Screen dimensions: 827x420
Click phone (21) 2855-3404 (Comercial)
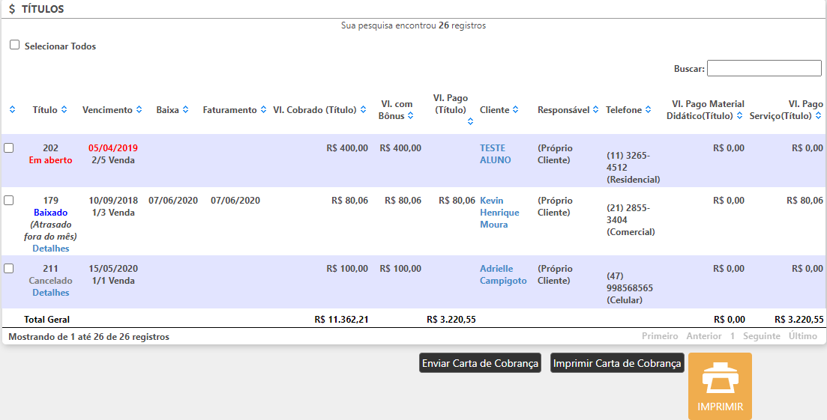[631, 220]
